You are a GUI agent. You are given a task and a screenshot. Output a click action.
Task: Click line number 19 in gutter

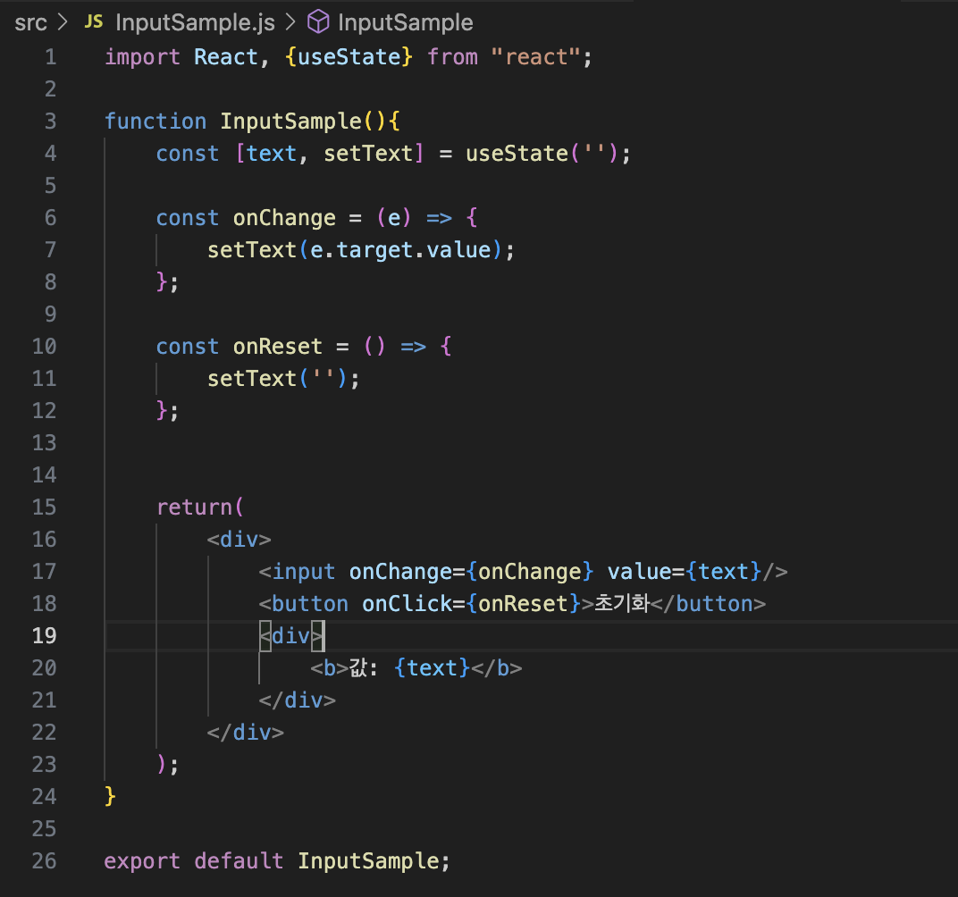pyautogui.click(x=44, y=635)
